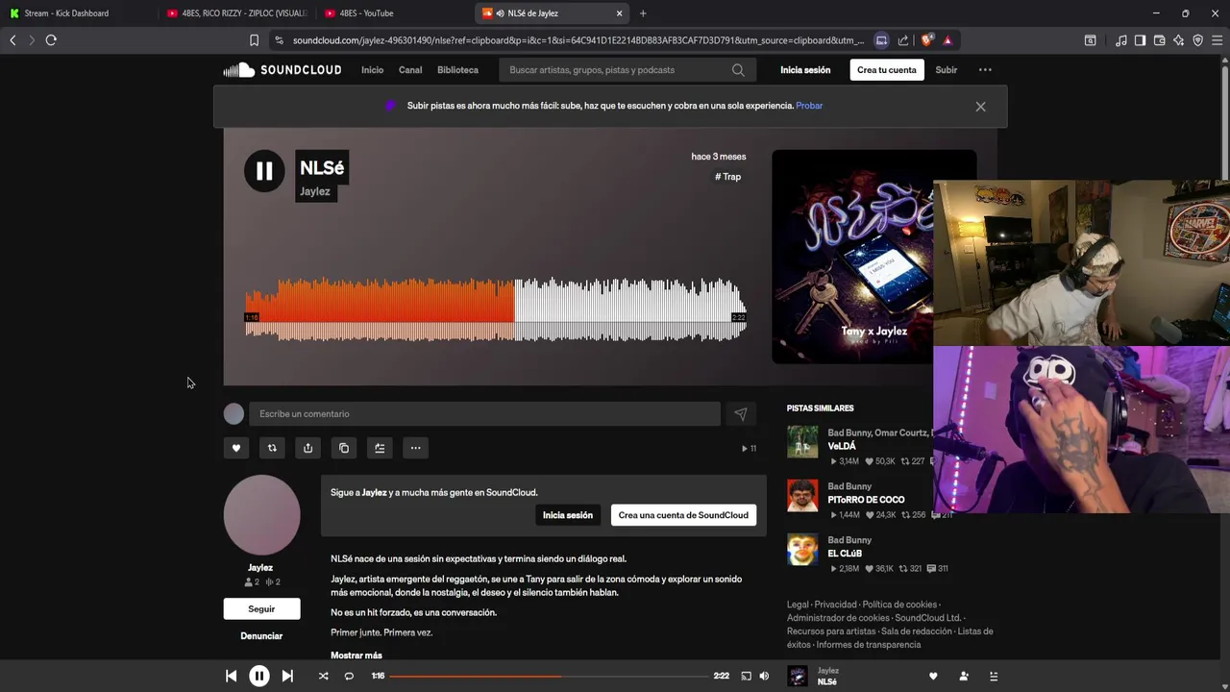This screenshot has height=692, width=1230.
Task: Mute the volume in the player bar
Action: click(764, 676)
